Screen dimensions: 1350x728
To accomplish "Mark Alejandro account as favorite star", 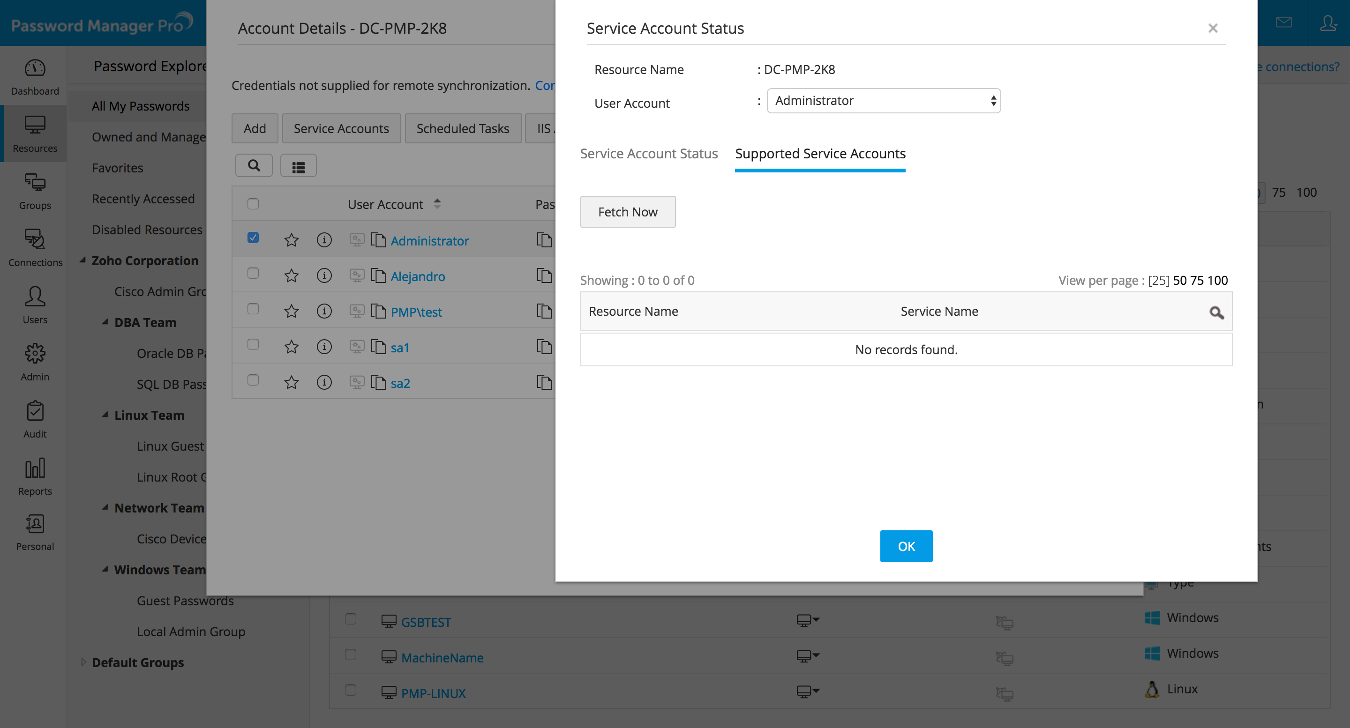I will (x=292, y=276).
